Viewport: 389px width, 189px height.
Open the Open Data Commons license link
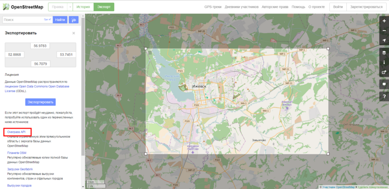pyautogui.click(x=37, y=89)
